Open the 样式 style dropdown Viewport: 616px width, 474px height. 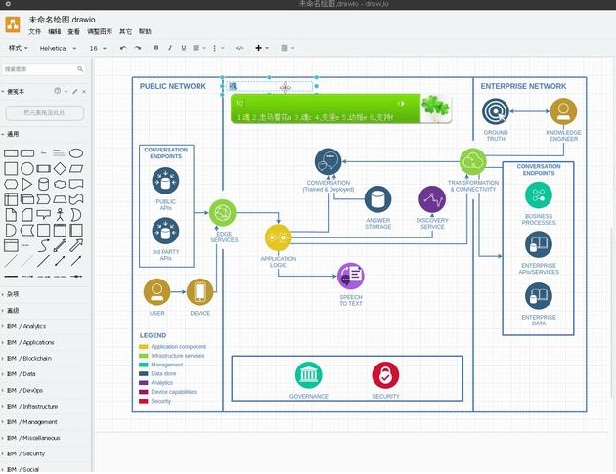18,48
